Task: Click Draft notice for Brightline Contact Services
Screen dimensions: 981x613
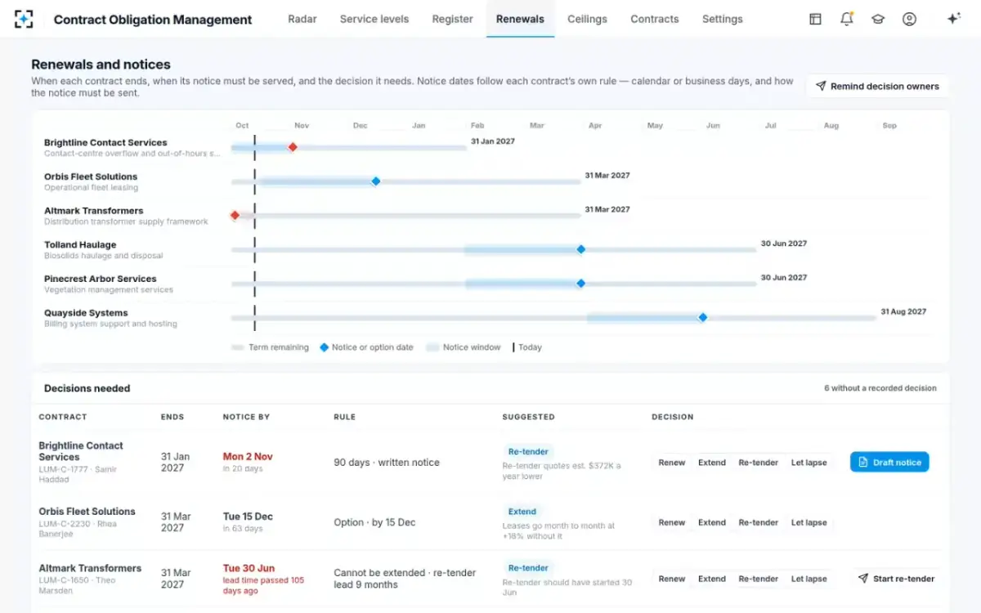Action: (889, 463)
